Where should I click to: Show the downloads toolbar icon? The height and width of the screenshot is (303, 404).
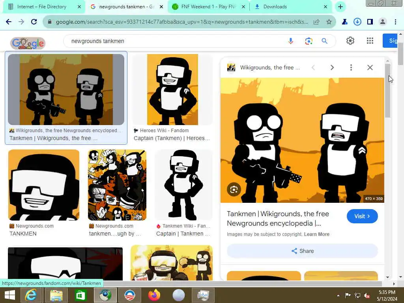click(x=357, y=22)
